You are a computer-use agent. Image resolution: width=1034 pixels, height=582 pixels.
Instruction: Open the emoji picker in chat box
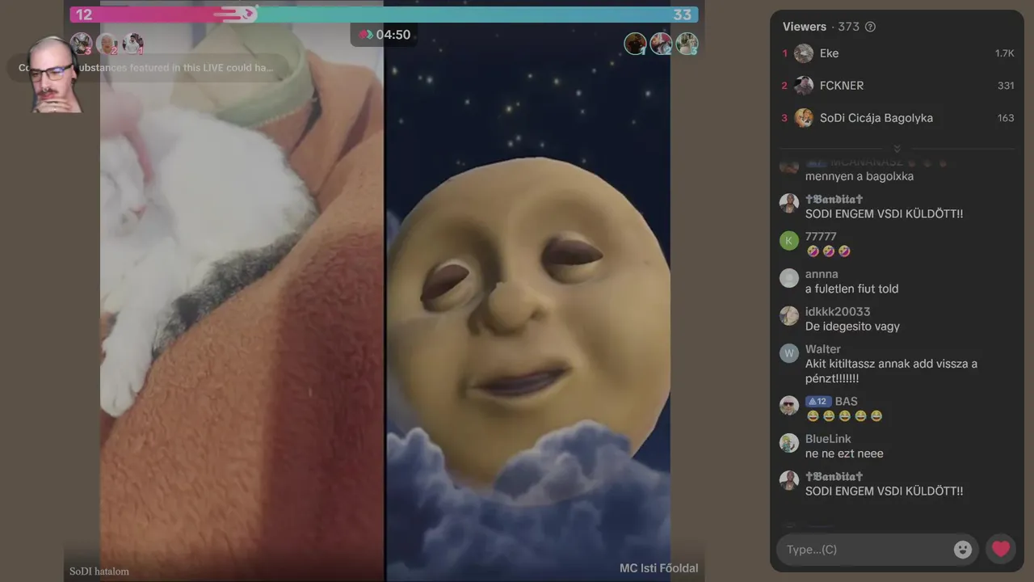(962, 550)
